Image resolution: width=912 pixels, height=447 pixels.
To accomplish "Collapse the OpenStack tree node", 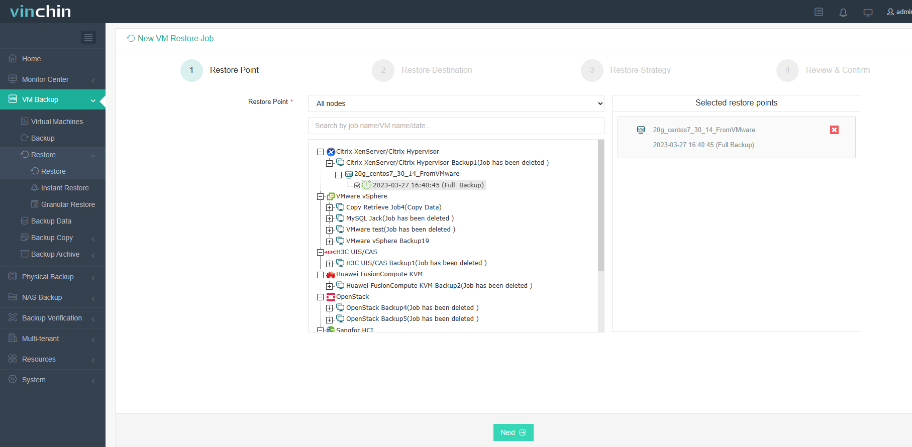I will 320,297.
